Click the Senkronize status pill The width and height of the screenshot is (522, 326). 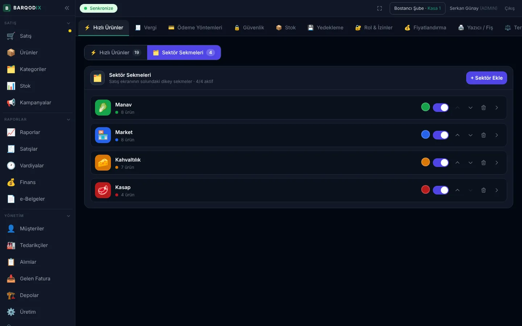pyautogui.click(x=99, y=8)
